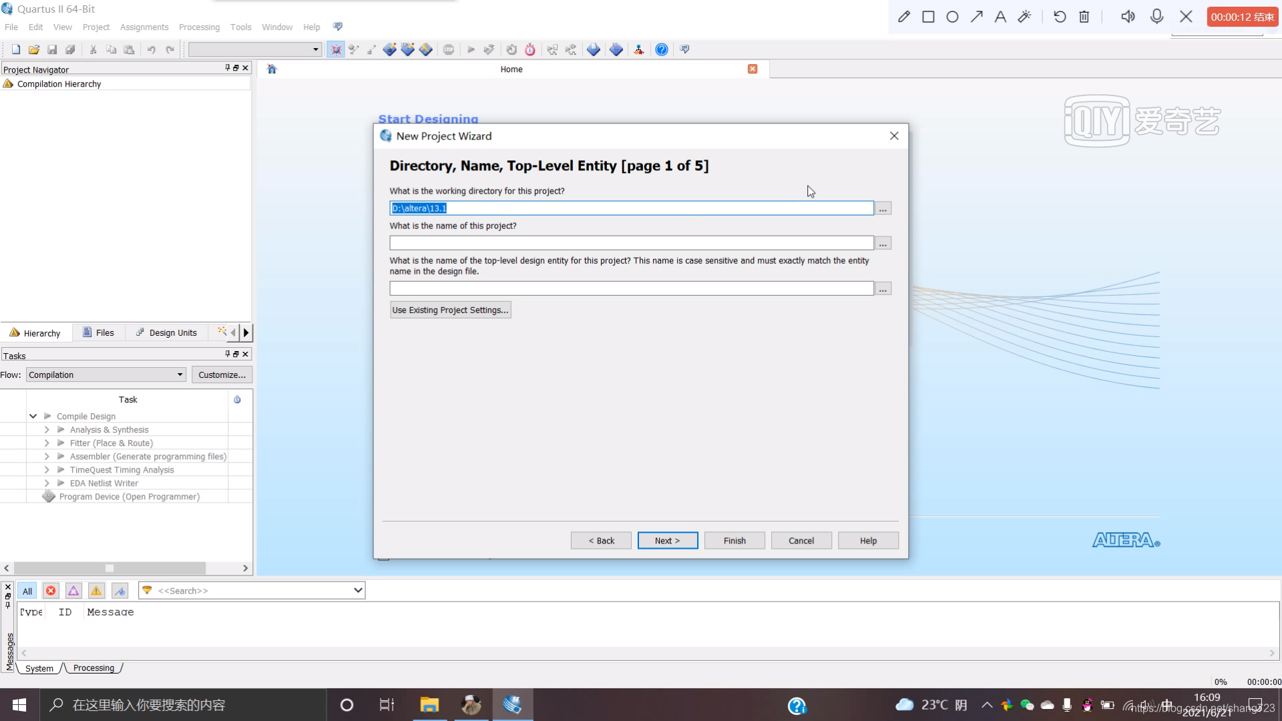The height and width of the screenshot is (721, 1282).
Task: Toggle Design Units panel view
Action: pyautogui.click(x=166, y=332)
